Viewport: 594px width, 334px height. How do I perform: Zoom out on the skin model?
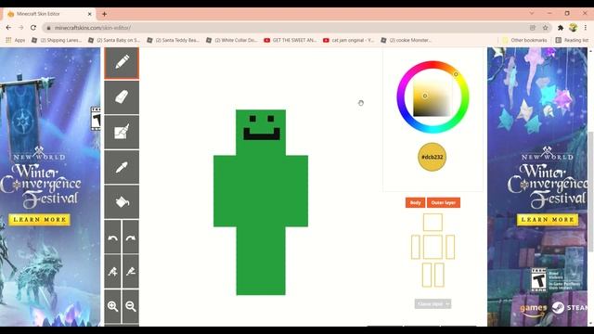coord(131,306)
